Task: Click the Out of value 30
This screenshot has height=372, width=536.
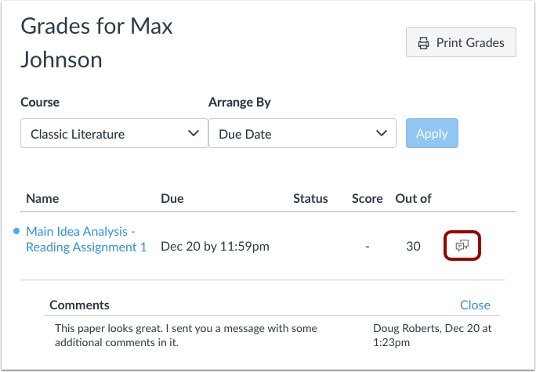Action: pos(413,247)
